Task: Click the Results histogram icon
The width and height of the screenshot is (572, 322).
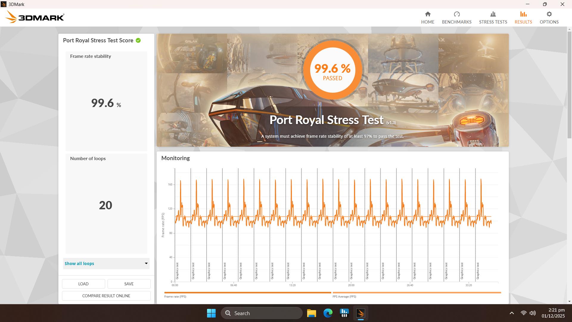Action: pos(523,14)
